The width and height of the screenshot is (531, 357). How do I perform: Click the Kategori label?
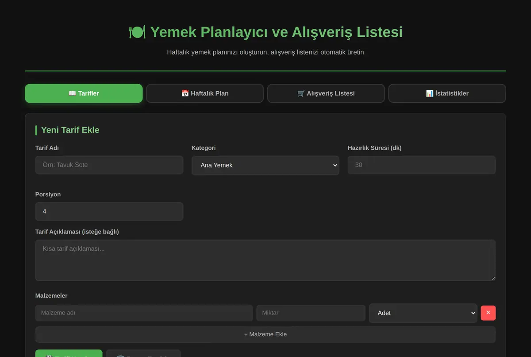[x=204, y=148]
